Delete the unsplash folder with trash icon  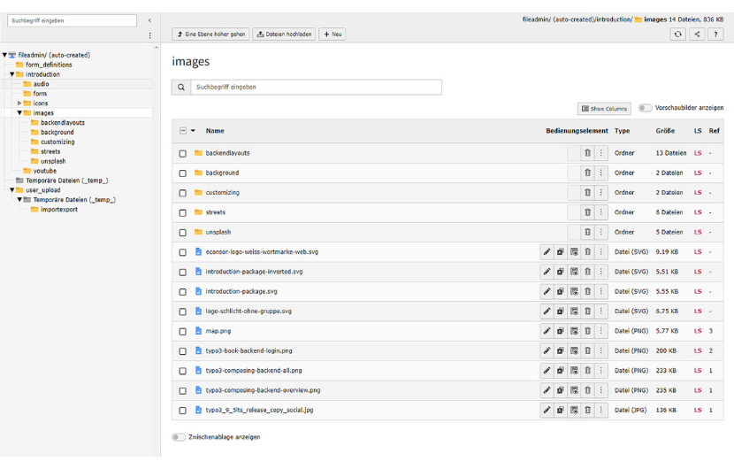click(x=587, y=232)
